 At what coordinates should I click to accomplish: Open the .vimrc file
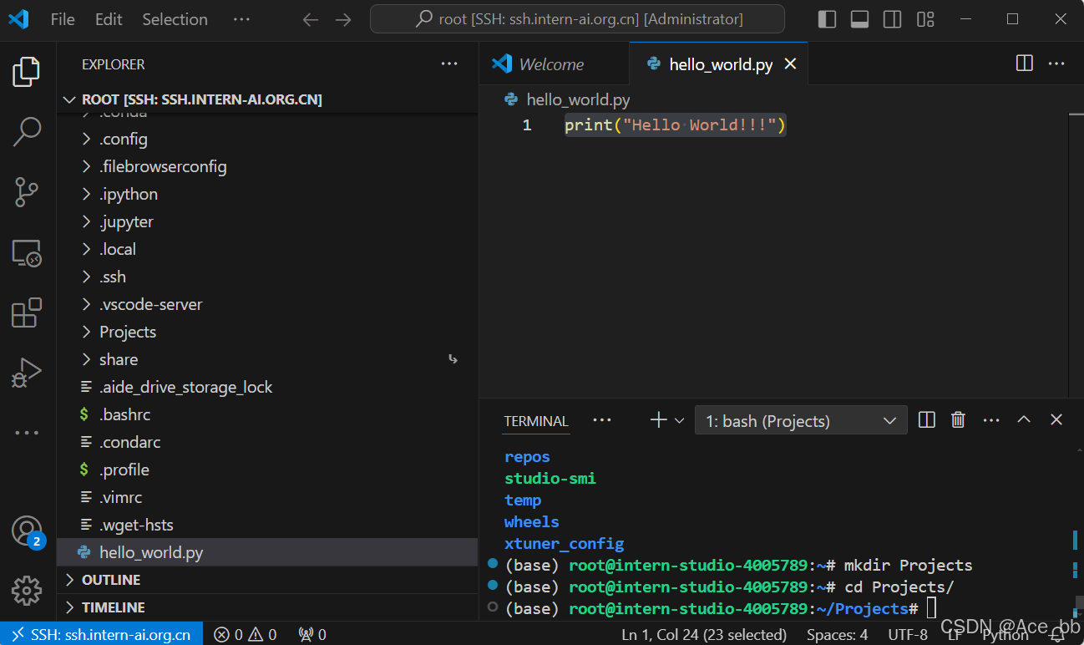pyautogui.click(x=267, y=497)
